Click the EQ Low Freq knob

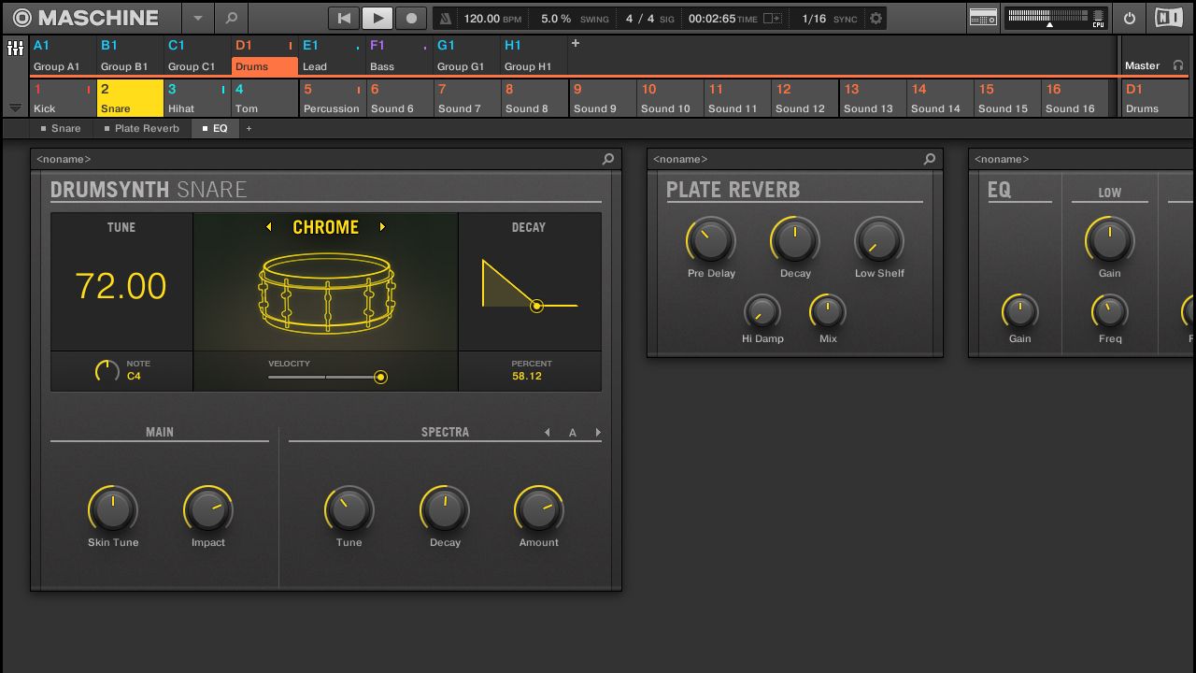click(x=1110, y=311)
